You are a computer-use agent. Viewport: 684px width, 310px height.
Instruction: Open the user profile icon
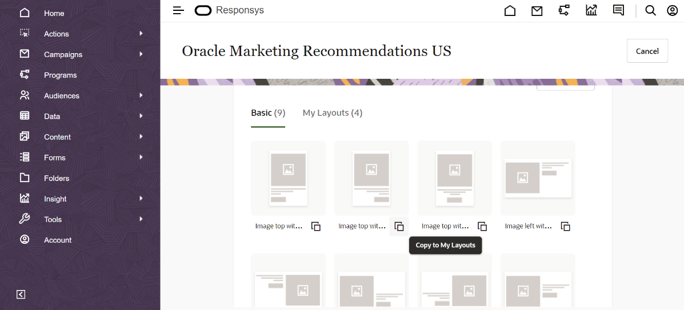pos(672,10)
